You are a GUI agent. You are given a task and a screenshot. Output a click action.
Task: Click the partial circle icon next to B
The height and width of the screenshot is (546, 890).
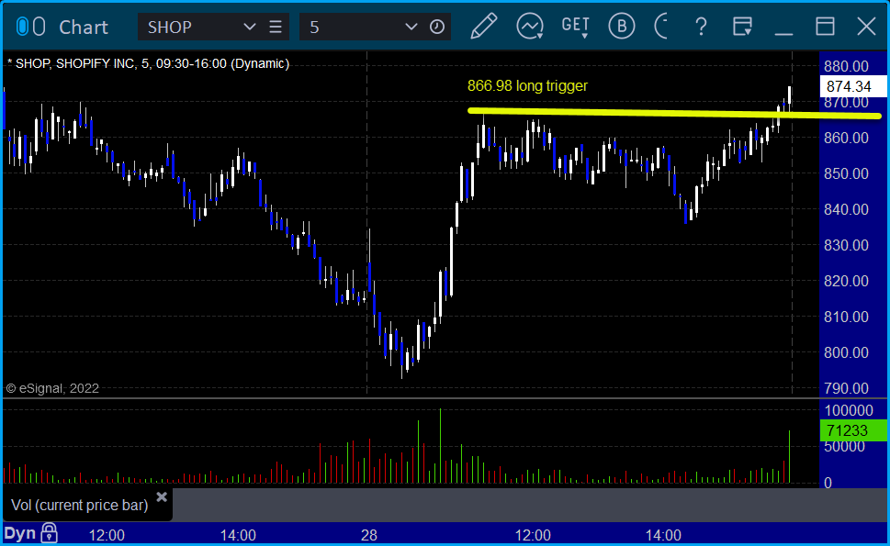tap(661, 26)
